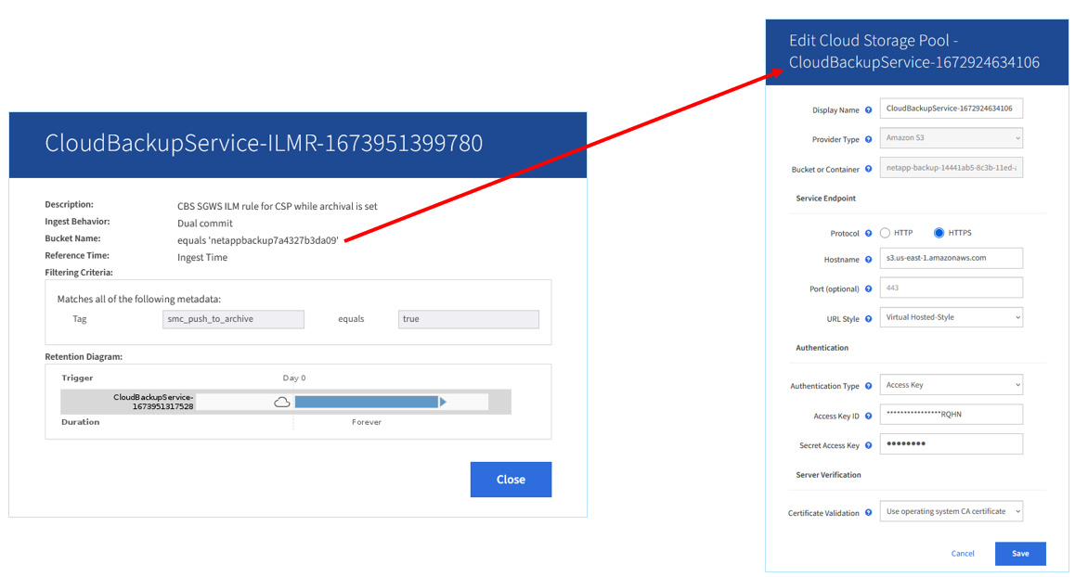The image size is (1075, 577).
Task: Click the 'Forever' duration label
Action: tap(366, 422)
